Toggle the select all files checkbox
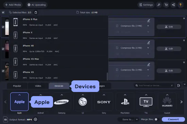The width and height of the screenshot is (187, 124). tap(3, 12)
